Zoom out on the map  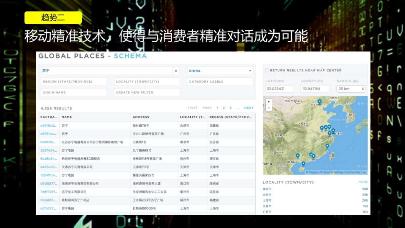pyautogui.click(x=268, y=107)
